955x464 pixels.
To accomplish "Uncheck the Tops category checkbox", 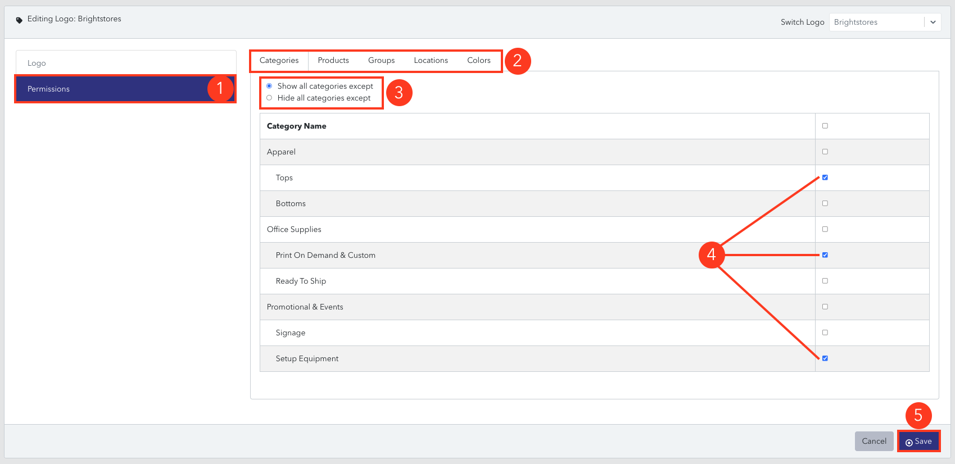I will coord(825,178).
